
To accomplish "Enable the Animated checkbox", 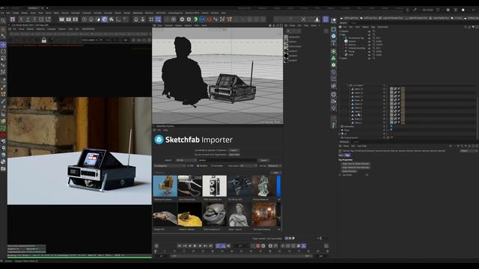I will click(x=212, y=166).
